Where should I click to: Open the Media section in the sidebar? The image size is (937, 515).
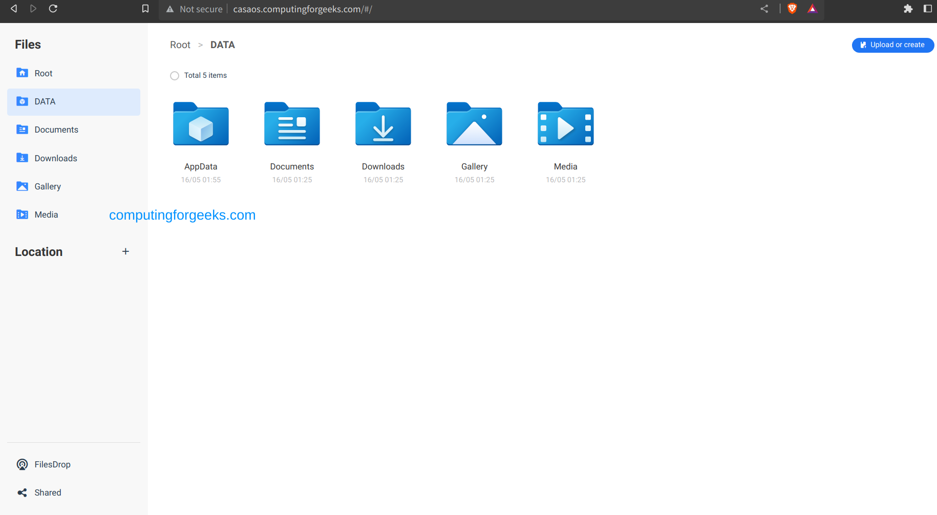(46, 214)
